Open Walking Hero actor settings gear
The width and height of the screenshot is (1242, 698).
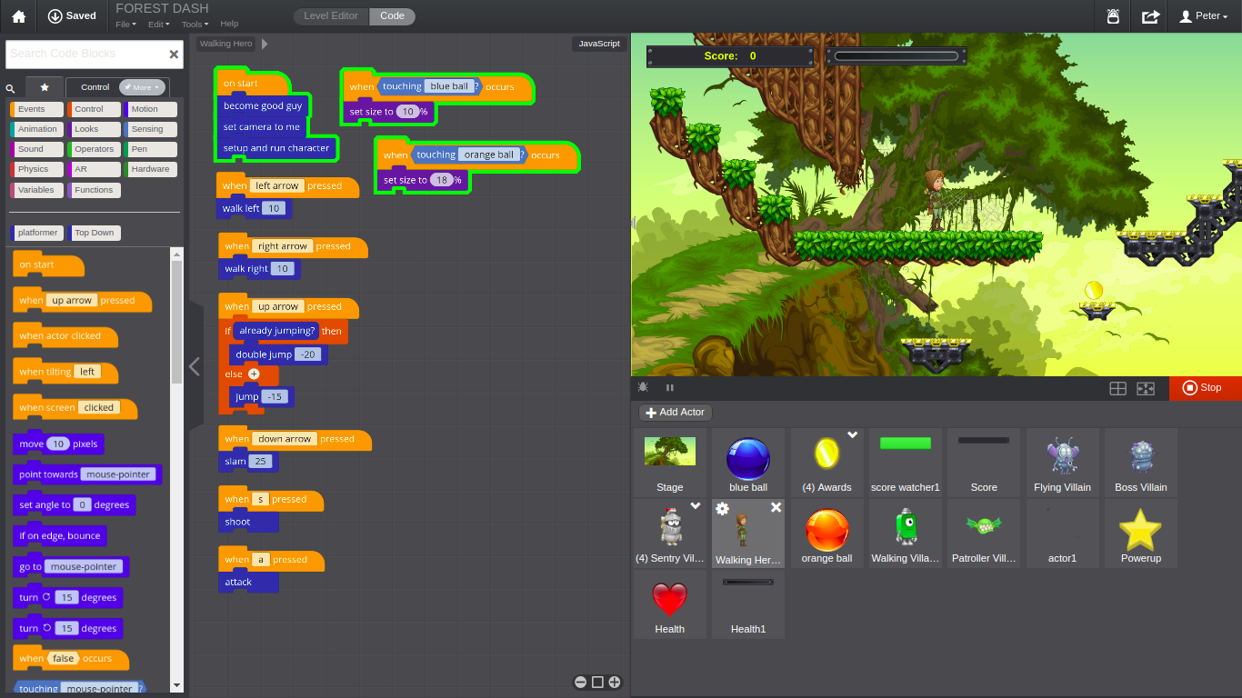[722, 509]
